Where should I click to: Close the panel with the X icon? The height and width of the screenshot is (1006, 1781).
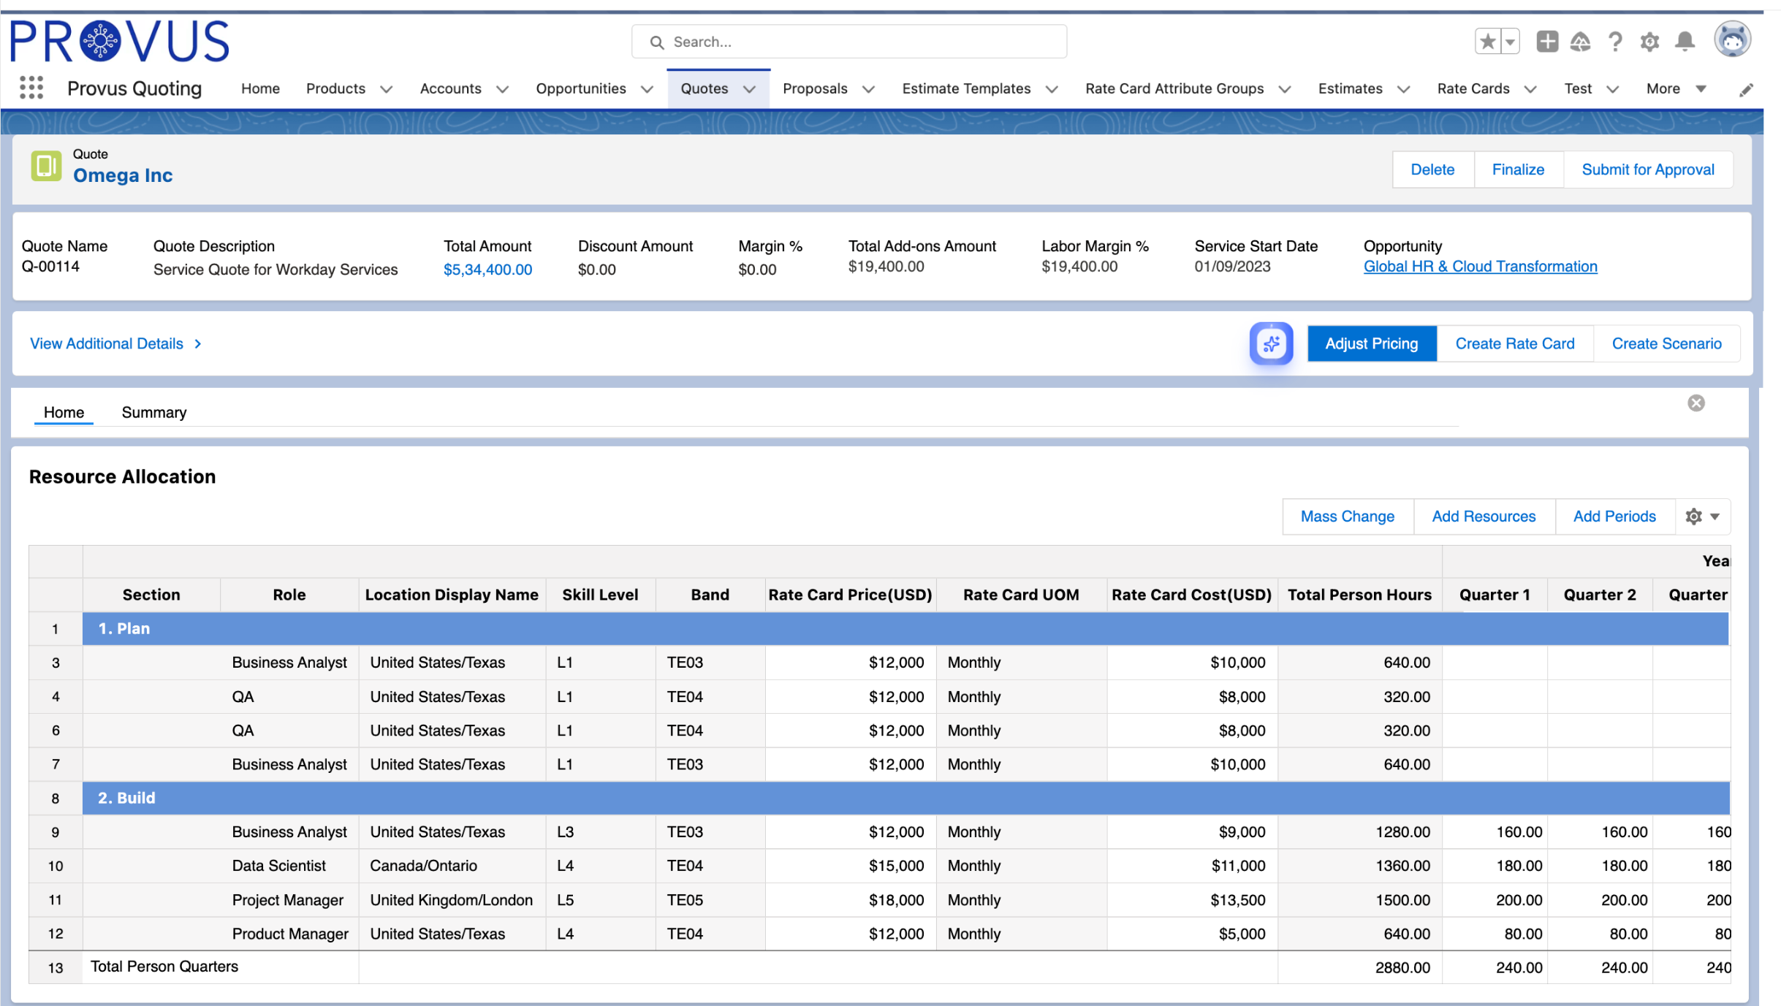pos(1695,403)
